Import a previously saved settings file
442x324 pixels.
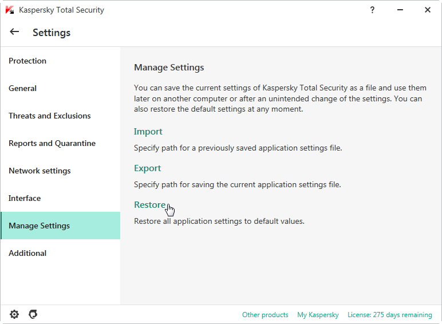148,132
